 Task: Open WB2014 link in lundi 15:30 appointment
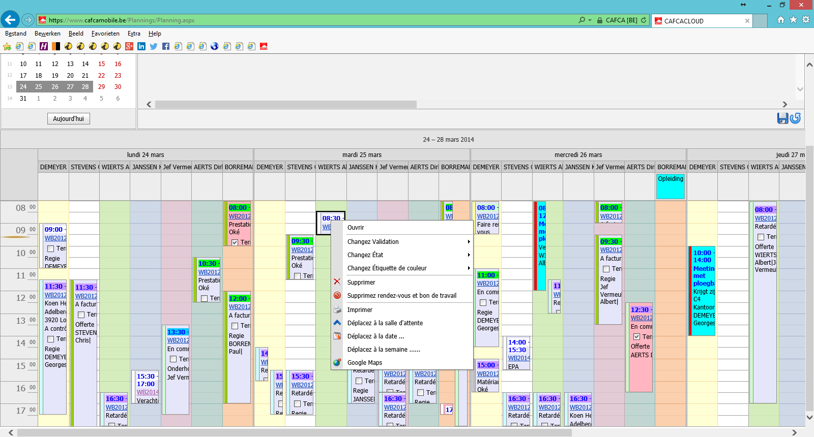pyautogui.click(x=148, y=392)
